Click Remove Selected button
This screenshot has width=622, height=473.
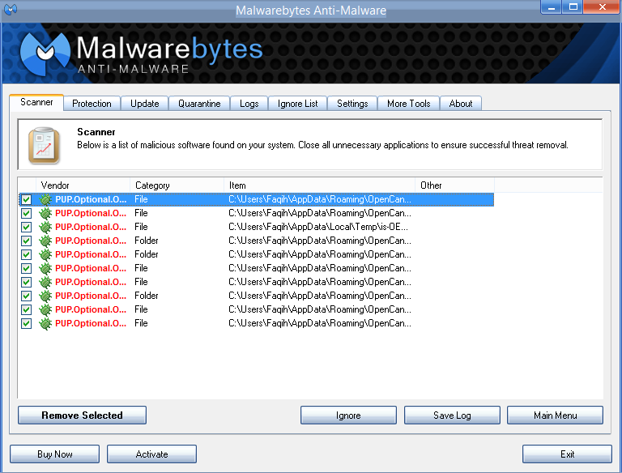click(x=82, y=415)
